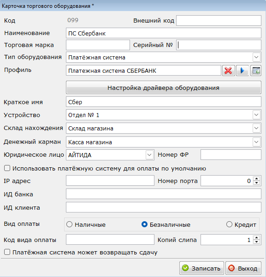Click Настройка драйвера оборудования button

tap(164, 88)
